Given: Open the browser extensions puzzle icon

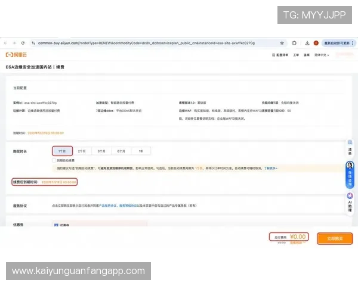Looking at the screenshot, I should pyautogui.click(x=294, y=43).
